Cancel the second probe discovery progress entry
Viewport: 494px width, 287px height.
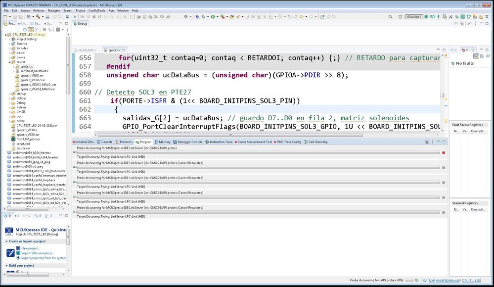[x=444, y=167]
